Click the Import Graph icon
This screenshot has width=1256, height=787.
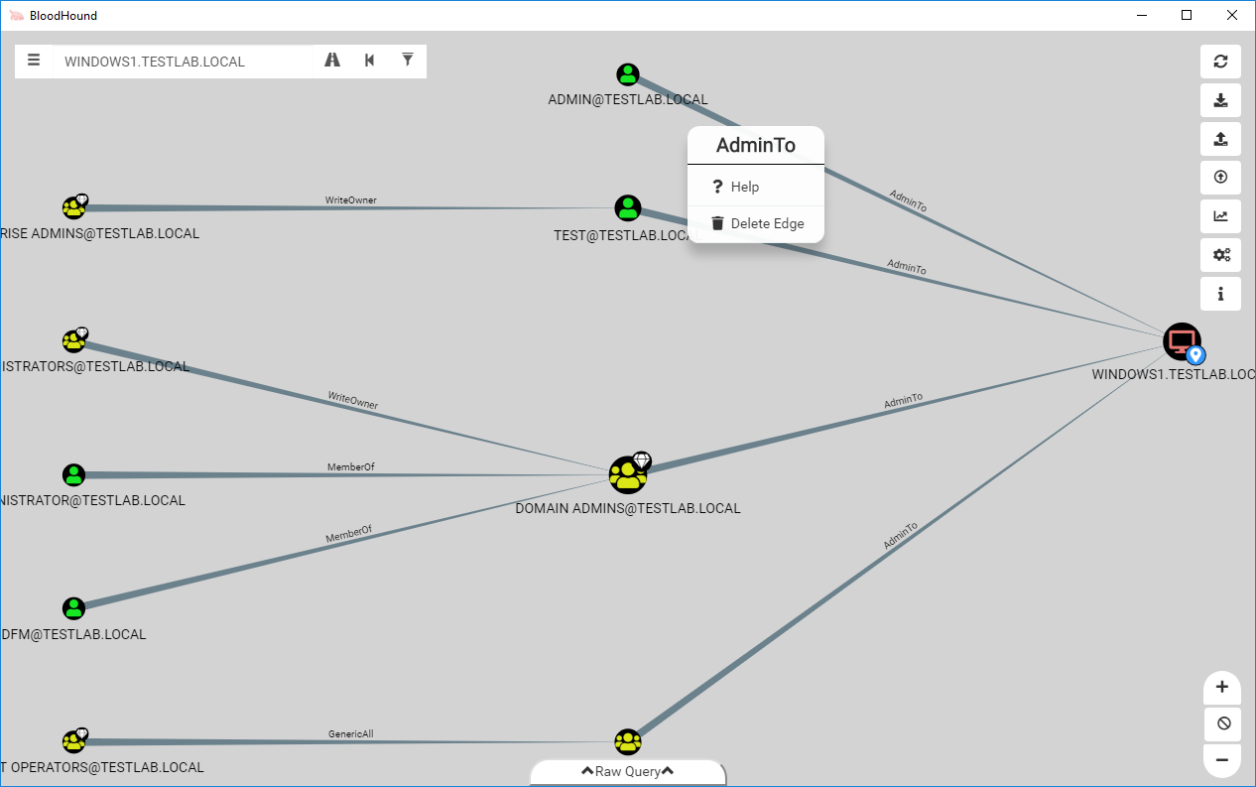[x=1220, y=139]
